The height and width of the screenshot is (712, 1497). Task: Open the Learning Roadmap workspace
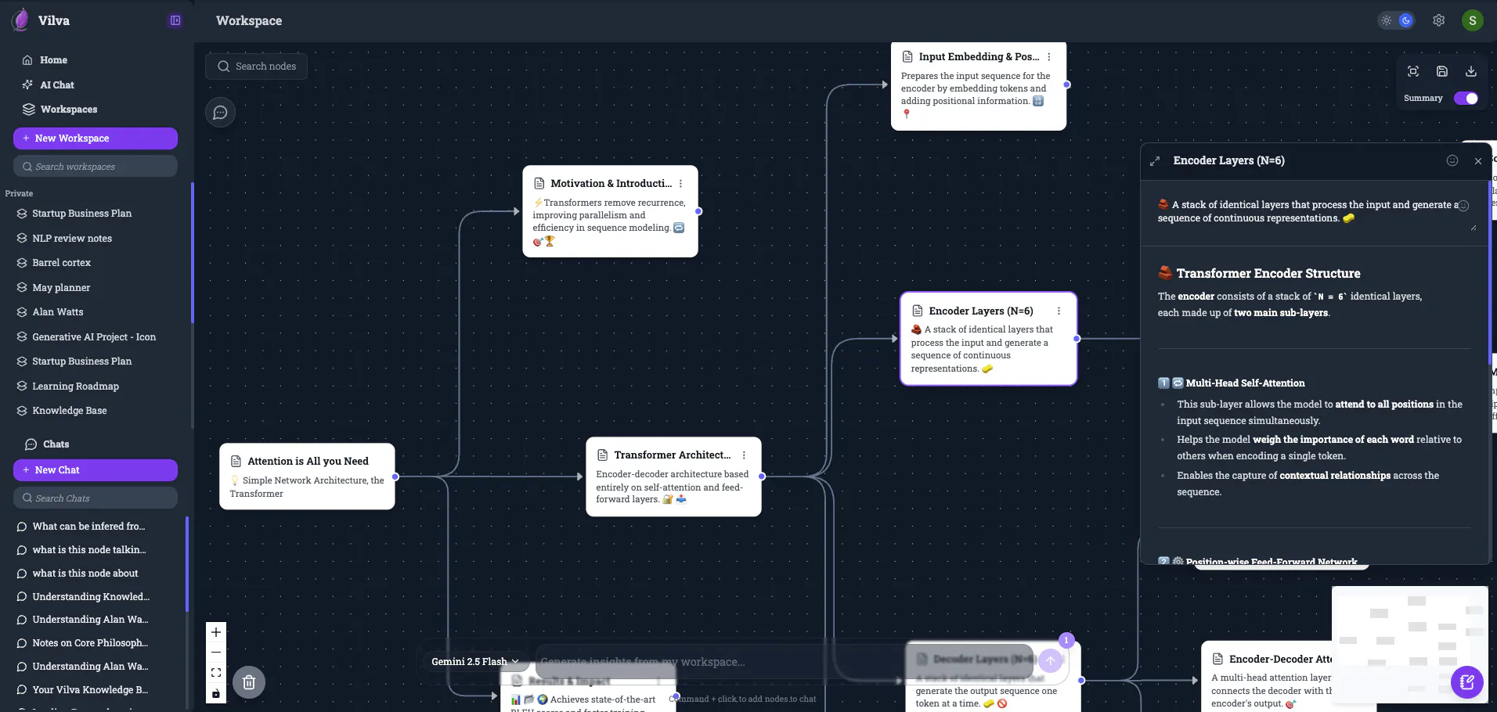[x=76, y=387]
